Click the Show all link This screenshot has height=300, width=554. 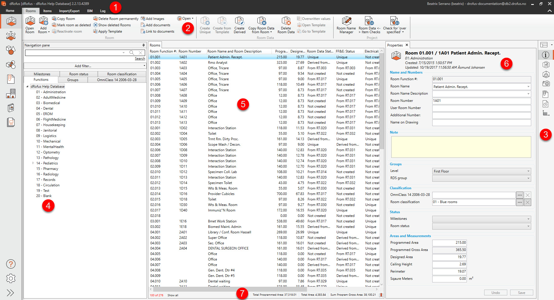[x=173, y=295]
